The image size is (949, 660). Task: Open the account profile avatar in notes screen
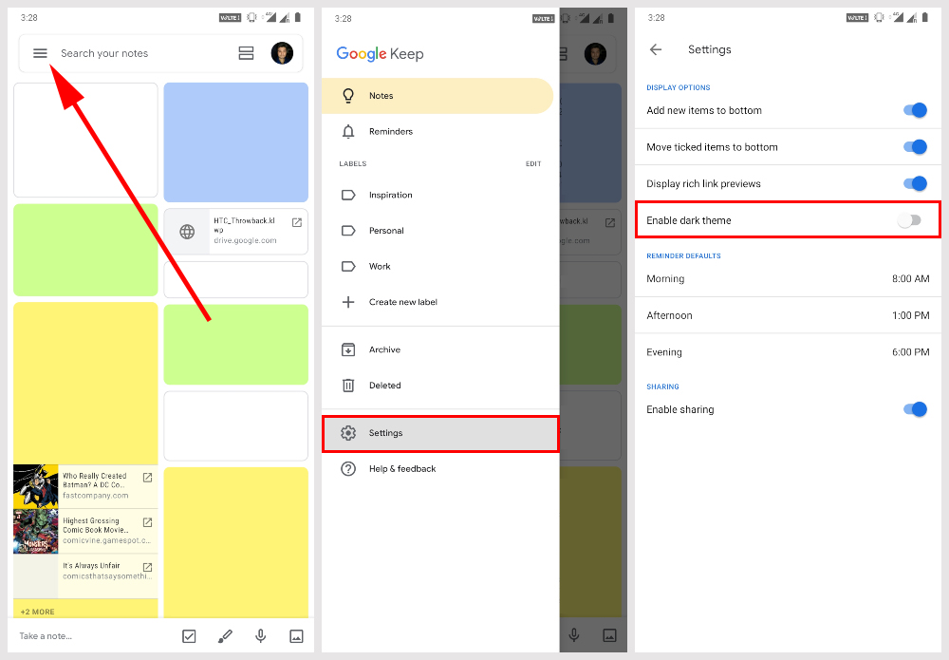click(282, 53)
